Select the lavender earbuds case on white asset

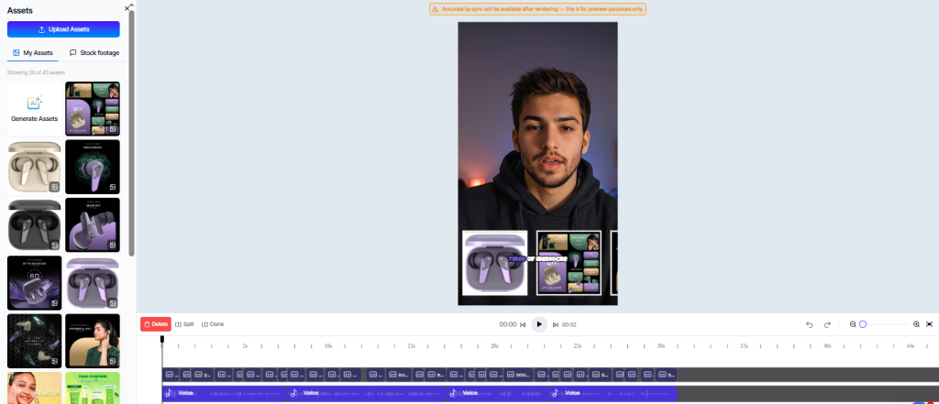[93, 283]
